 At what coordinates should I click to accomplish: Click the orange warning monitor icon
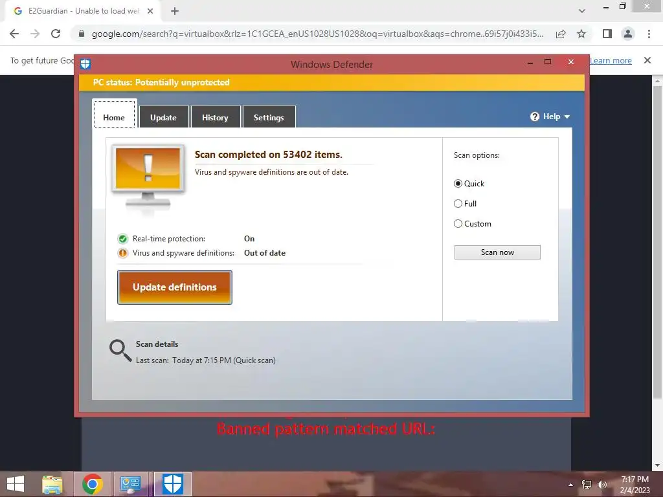pyautogui.click(x=148, y=178)
